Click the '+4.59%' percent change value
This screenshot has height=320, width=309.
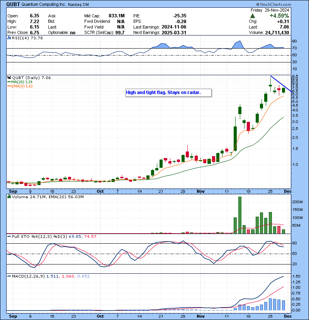pyautogui.click(x=279, y=16)
